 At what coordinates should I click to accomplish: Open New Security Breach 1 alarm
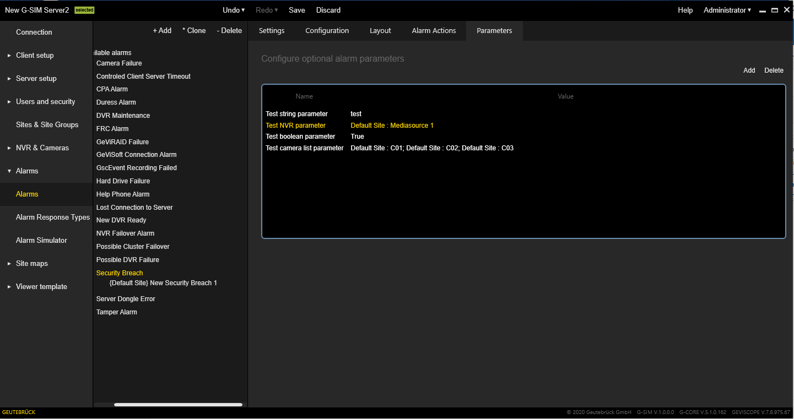pos(163,283)
